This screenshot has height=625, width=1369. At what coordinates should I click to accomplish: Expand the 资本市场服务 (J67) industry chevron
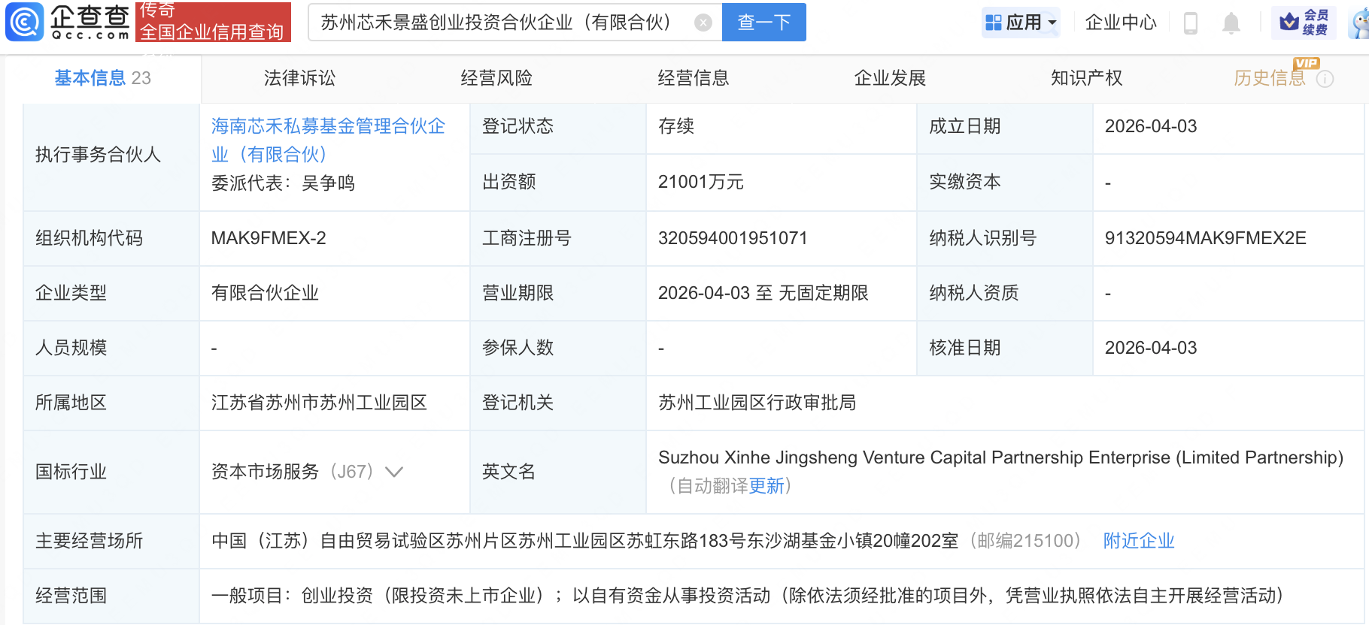[x=394, y=472]
